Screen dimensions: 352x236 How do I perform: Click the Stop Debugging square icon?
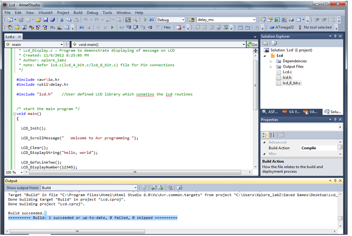click(89, 27)
